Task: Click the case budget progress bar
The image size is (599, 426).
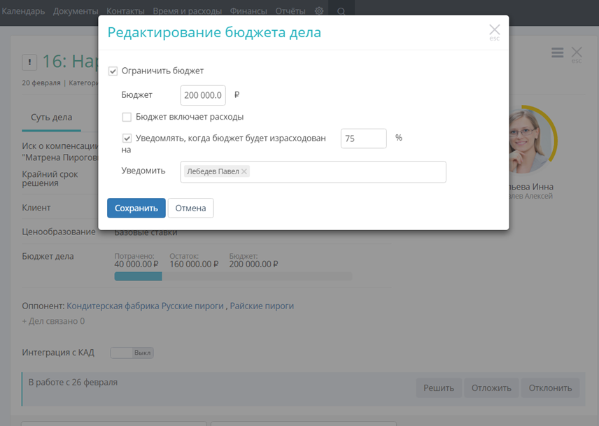Action: pos(232,276)
